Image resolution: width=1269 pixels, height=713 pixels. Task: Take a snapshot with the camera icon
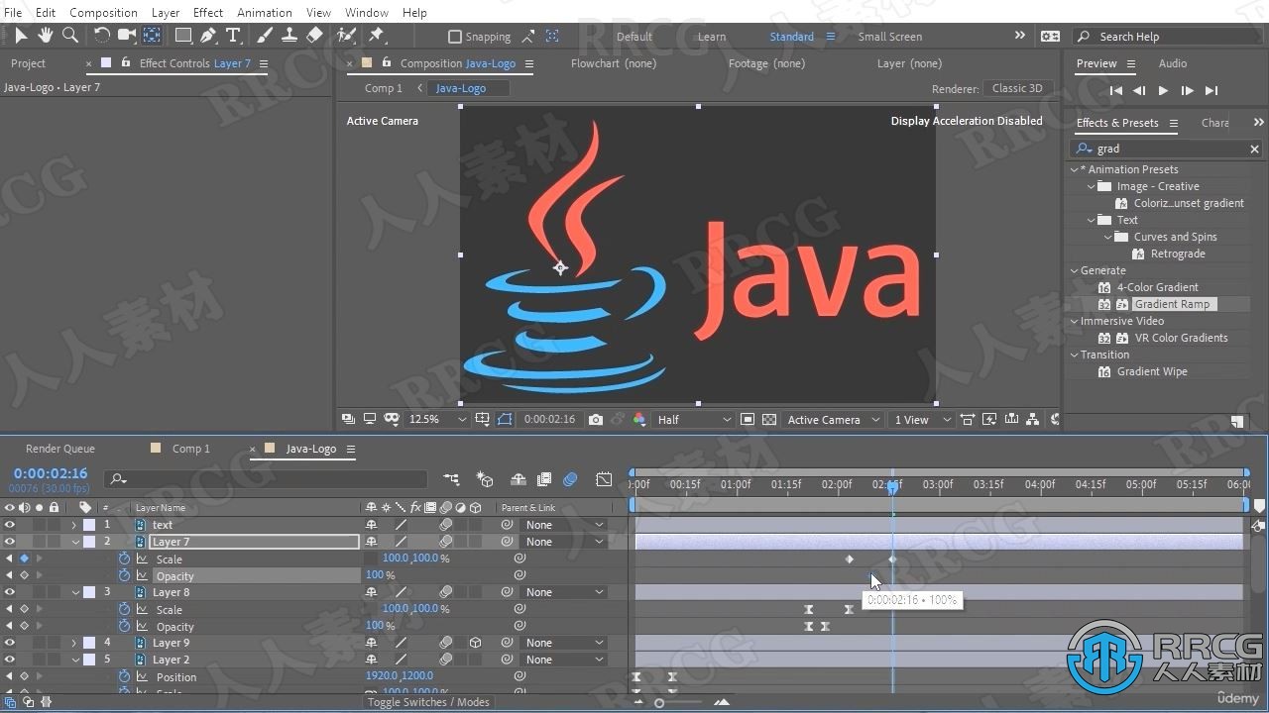pos(595,420)
